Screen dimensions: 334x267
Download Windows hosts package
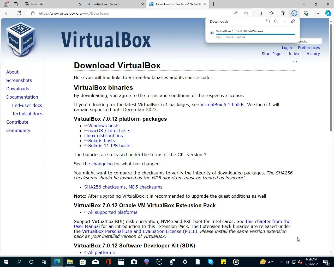pos(104,126)
